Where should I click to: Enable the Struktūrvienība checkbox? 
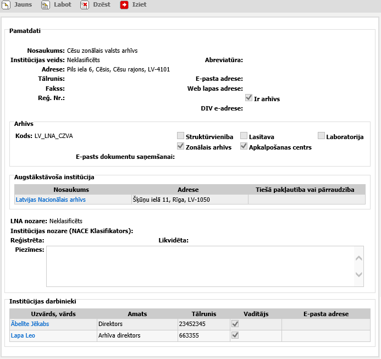(180, 136)
